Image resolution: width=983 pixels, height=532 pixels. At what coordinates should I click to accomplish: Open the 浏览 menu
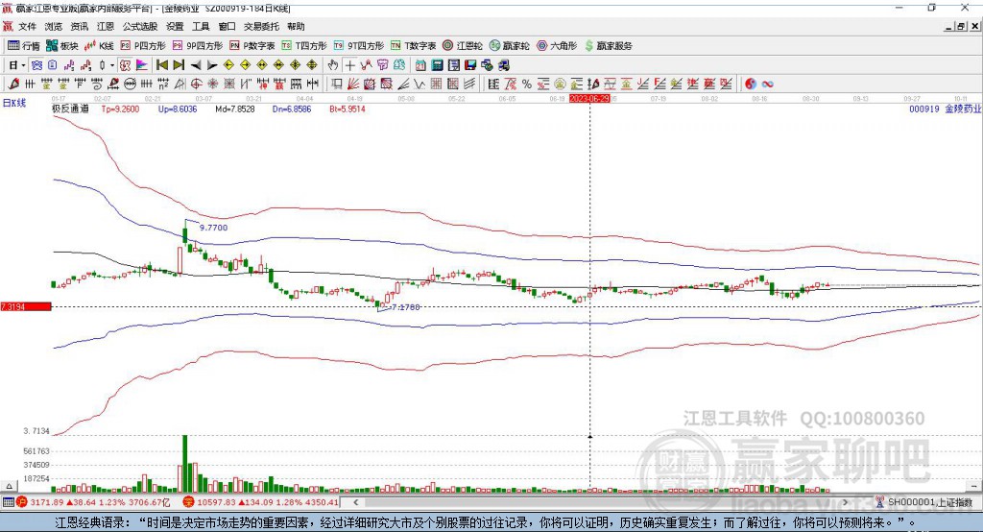coord(54,26)
